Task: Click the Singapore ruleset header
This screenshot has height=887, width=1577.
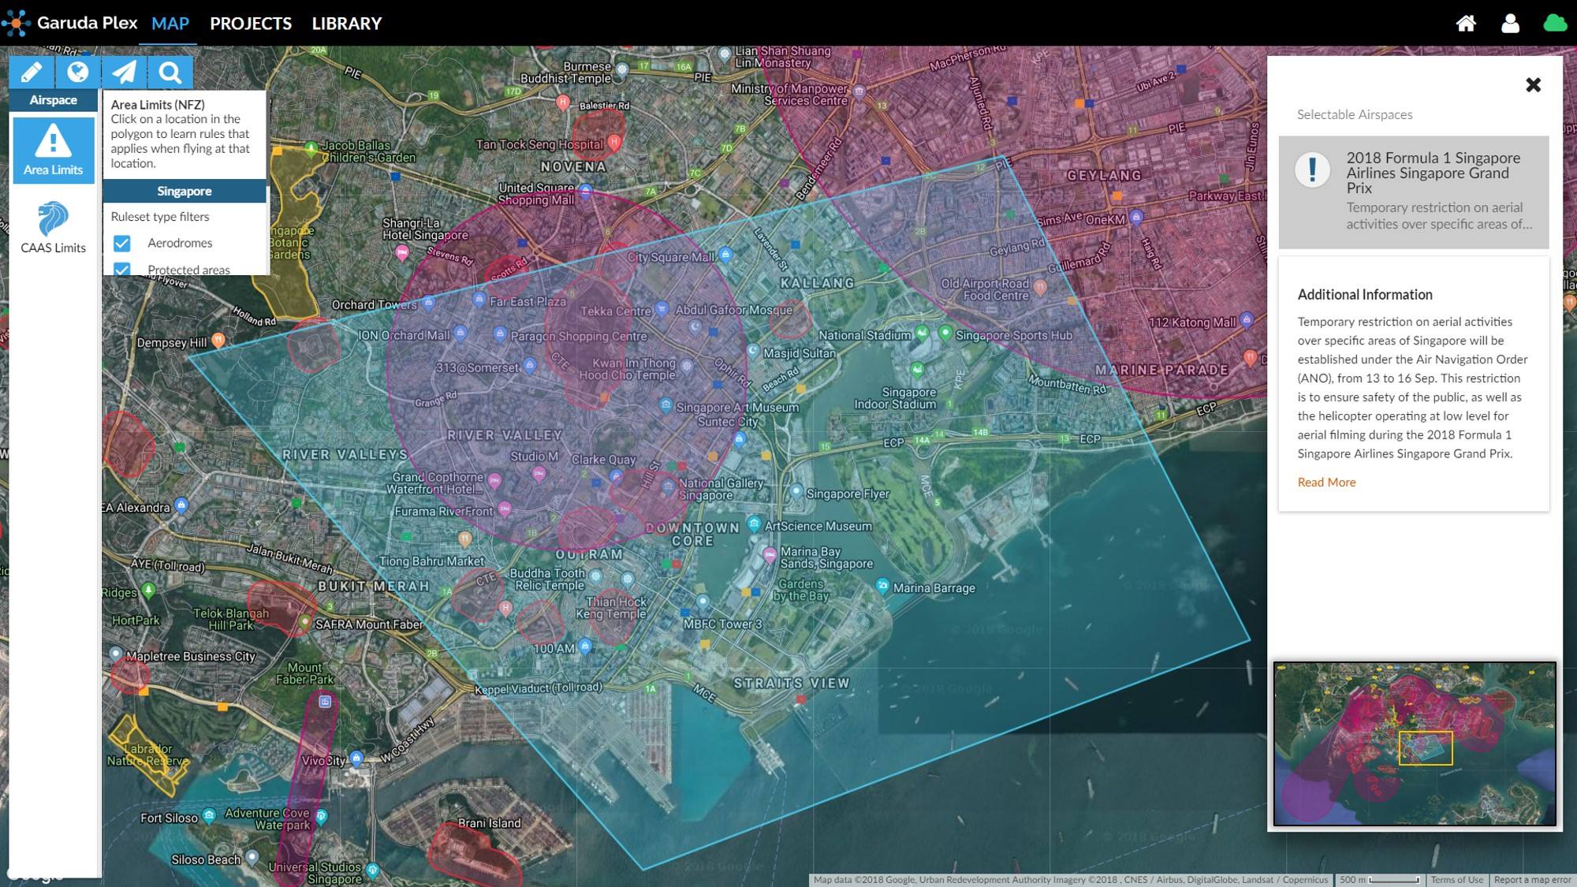Action: point(185,191)
